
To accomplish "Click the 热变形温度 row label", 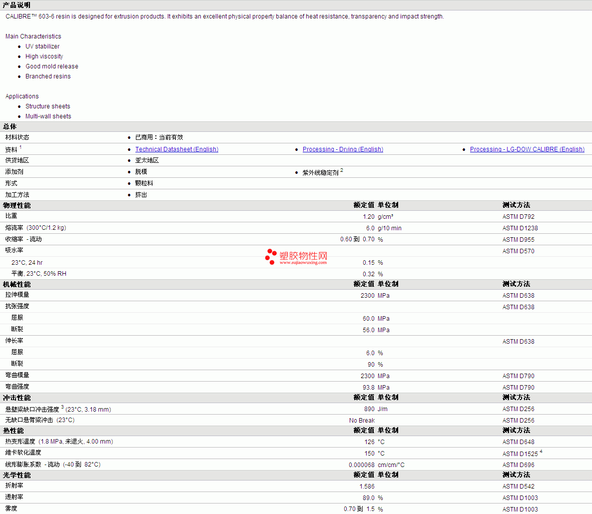I will click(x=59, y=442).
